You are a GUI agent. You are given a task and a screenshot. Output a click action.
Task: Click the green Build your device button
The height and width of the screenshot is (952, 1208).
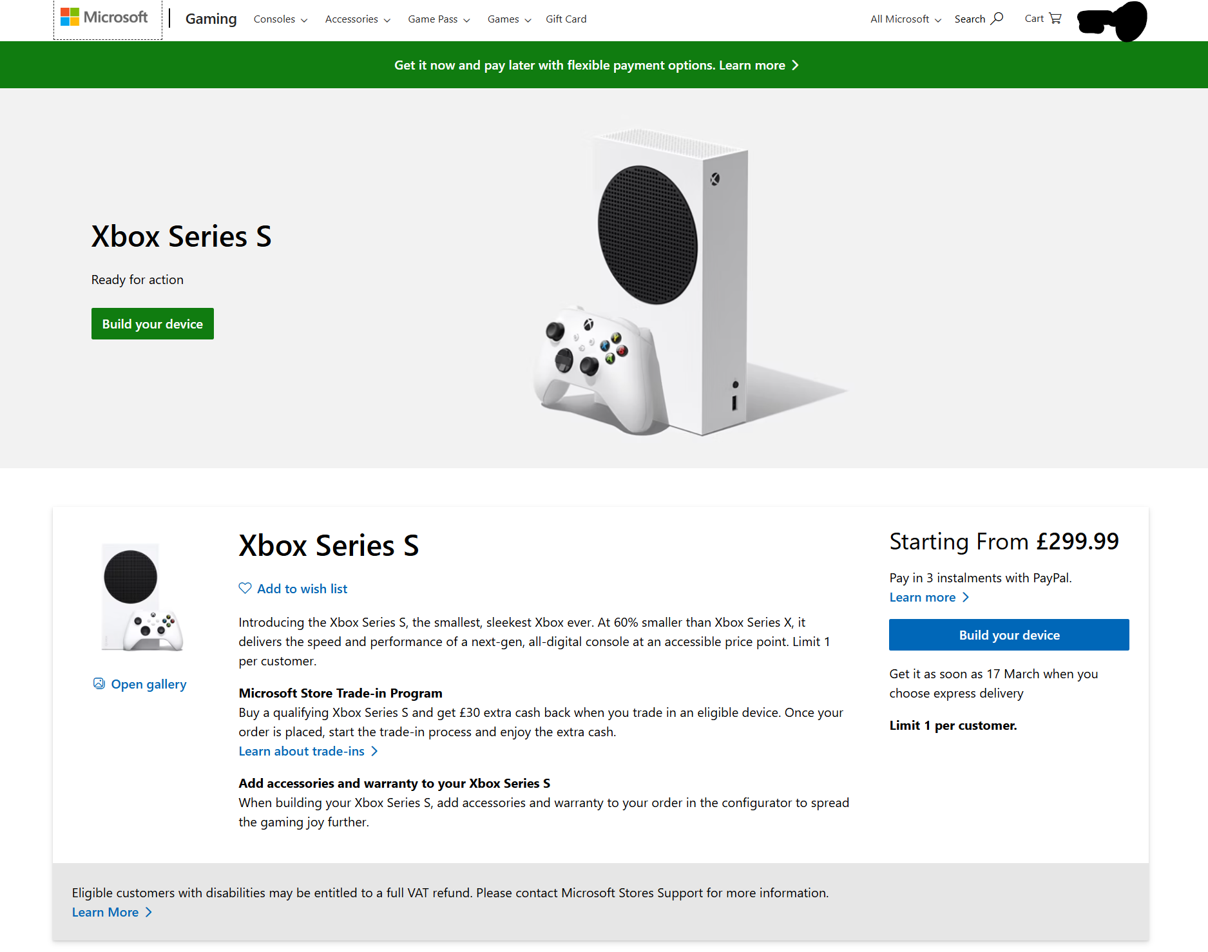(x=153, y=324)
